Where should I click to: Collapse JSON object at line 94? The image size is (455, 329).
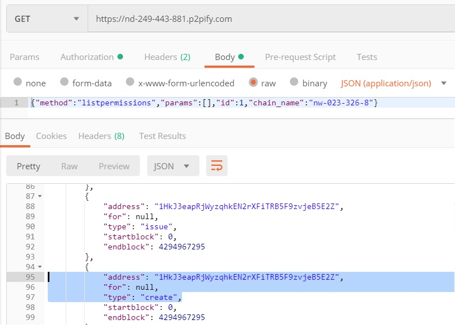tap(40, 267)
